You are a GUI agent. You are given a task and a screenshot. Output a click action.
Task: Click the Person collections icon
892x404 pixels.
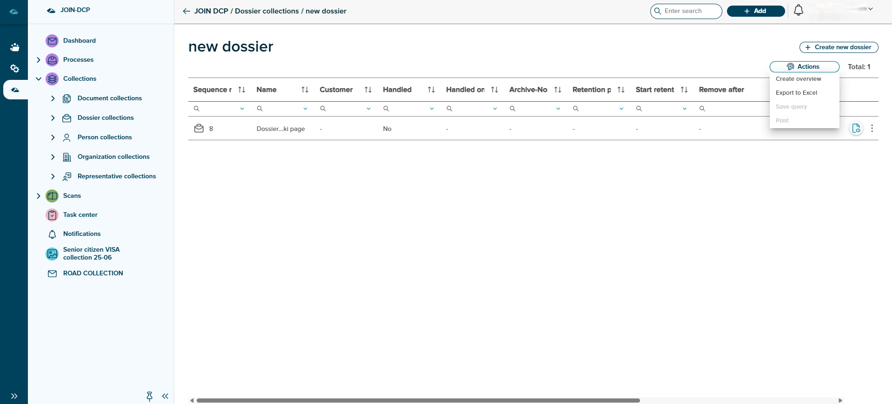(67, 137)
